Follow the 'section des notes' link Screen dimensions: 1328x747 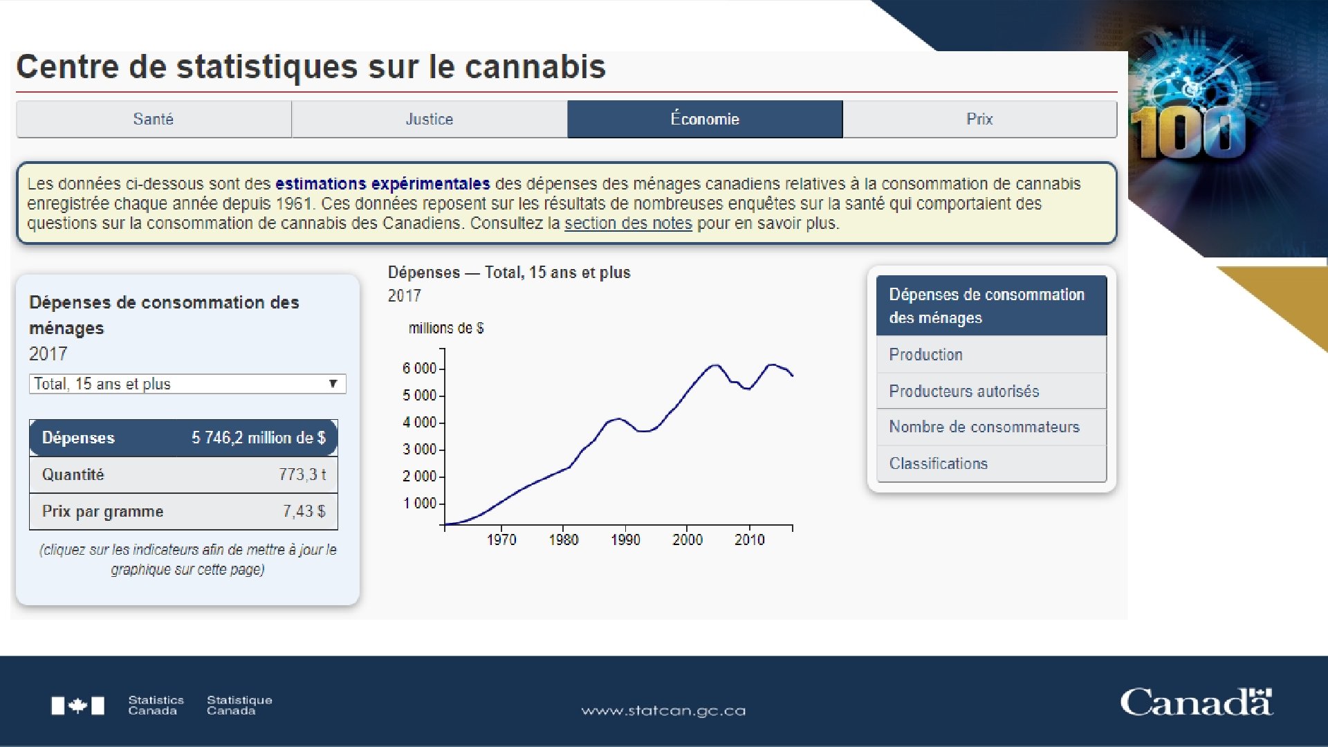coord(627,223)
